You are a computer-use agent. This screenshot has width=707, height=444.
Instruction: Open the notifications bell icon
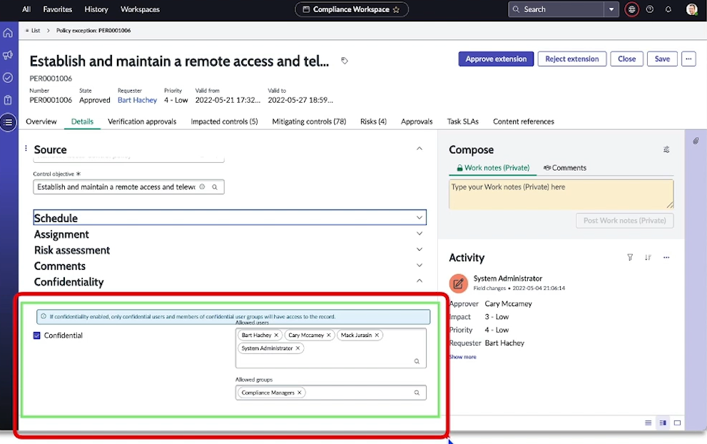668,9
